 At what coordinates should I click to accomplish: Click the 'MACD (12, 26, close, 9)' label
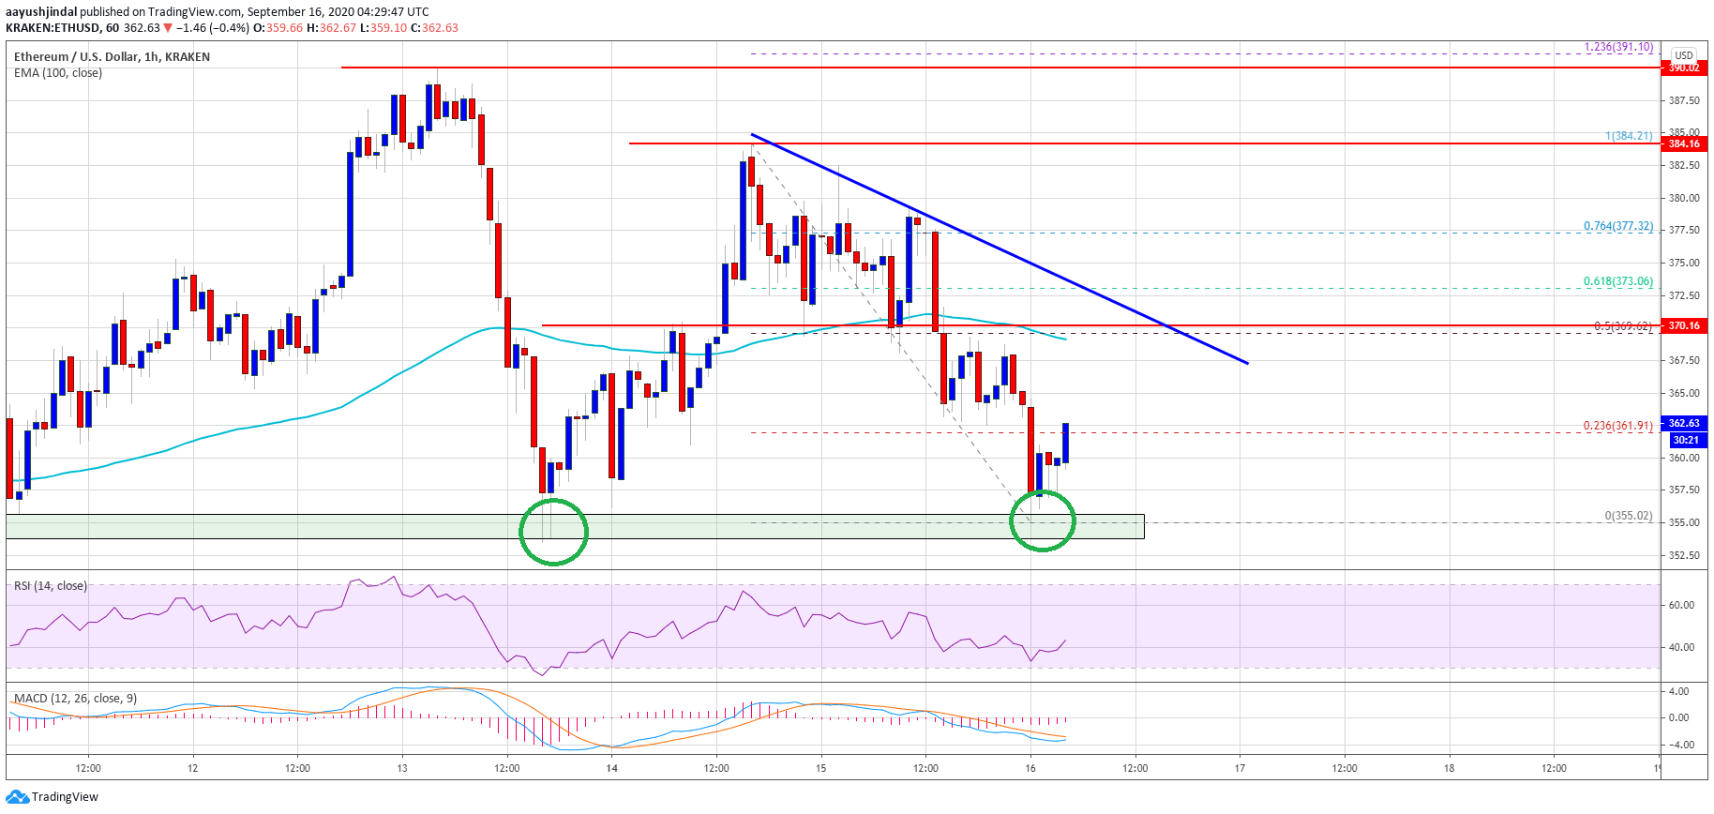point(75,699)
